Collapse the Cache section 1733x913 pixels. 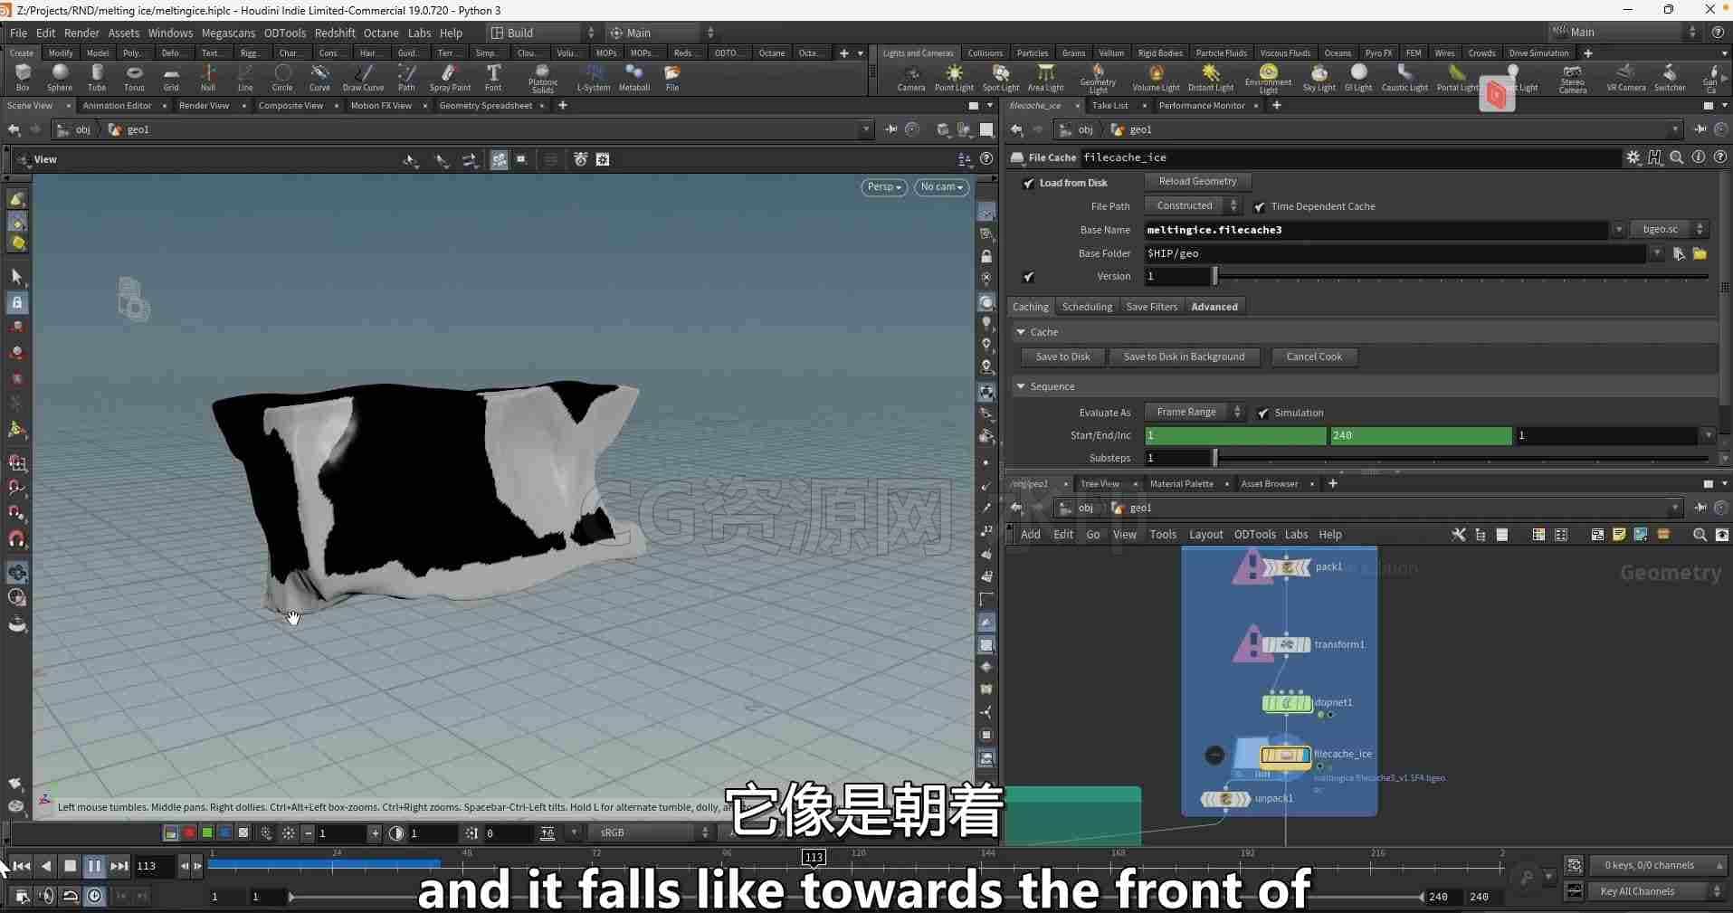pyautogui.click(x=1021, y=333)
